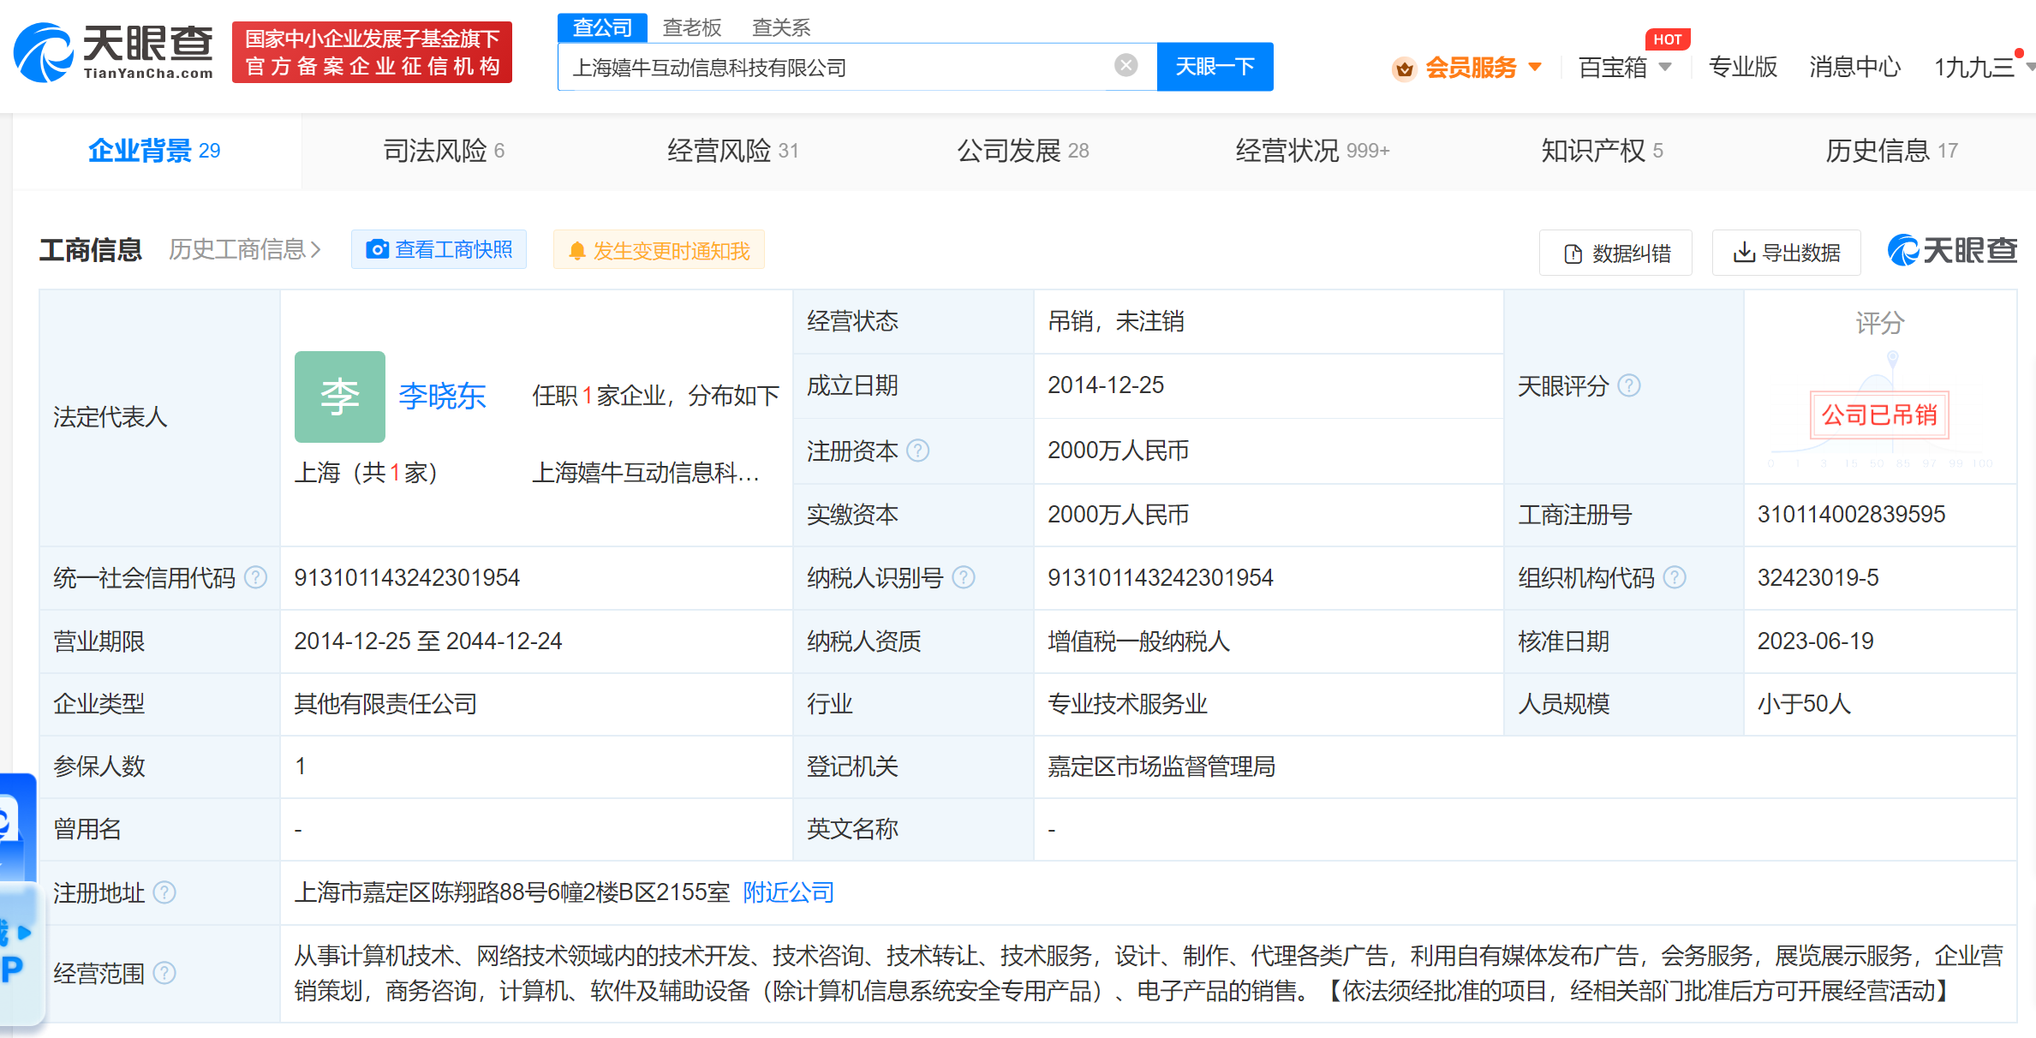Click help icon next to 天眼评分
The width and height of the screenshot is (2036, 1038).
[1628, 385]
